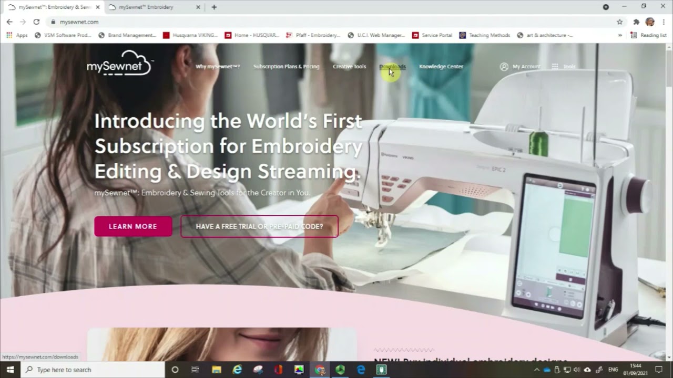673x378 pixels.
Task: Bookmark this page with the star icon
Action: tap(619, 22)
